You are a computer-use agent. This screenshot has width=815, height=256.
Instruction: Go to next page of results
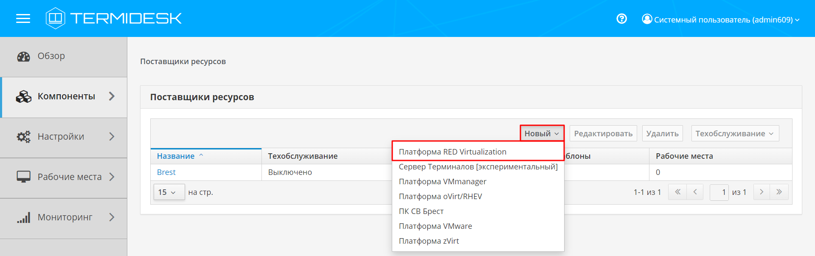[x=762, y=192]
